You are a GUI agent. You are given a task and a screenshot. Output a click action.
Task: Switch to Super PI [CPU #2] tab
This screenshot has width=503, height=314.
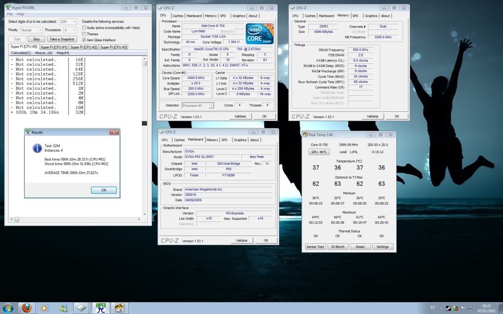pyautogui.click(x=84, y=47)
